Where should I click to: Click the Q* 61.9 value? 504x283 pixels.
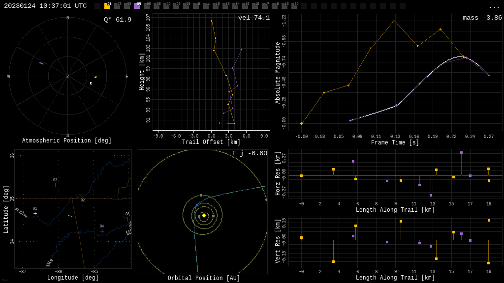118,20
